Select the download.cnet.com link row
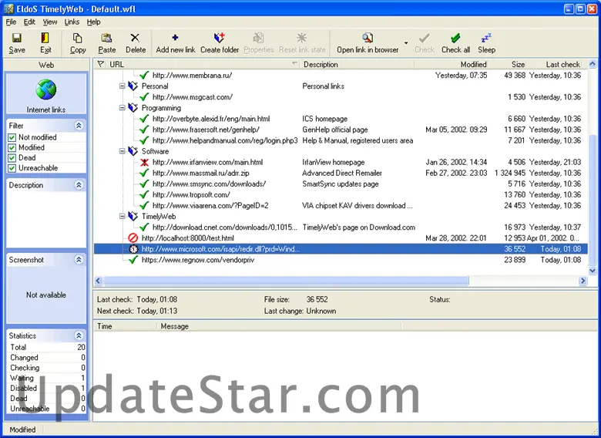 click(341, 227)
